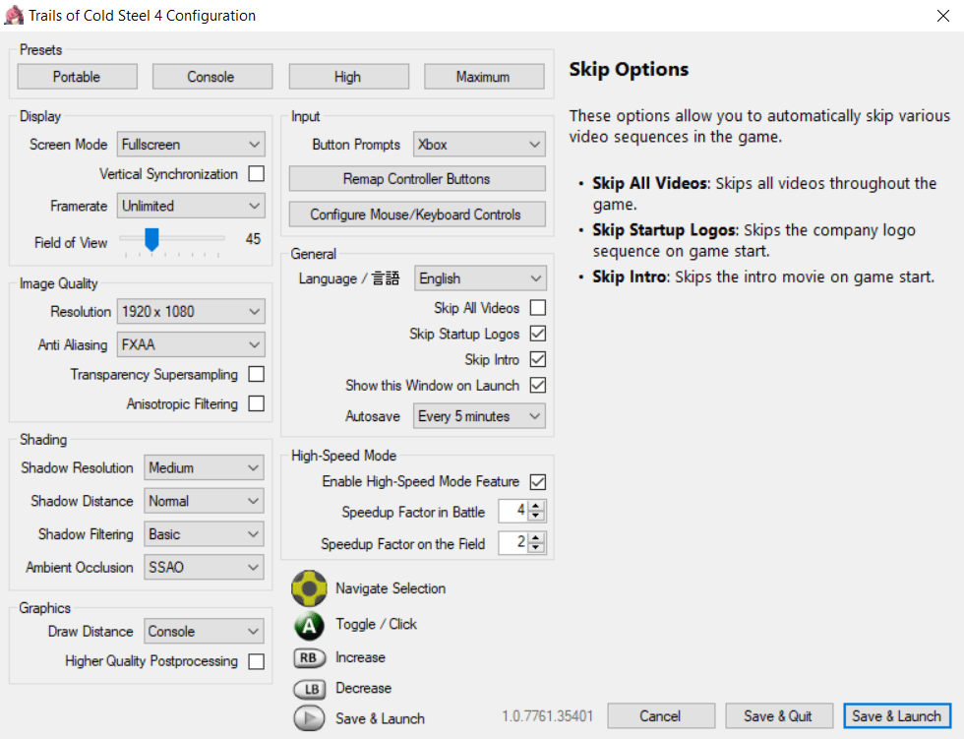Toggle Show this Window on Launch
Screen dimensions: 964x739
(x=537, y=385)
